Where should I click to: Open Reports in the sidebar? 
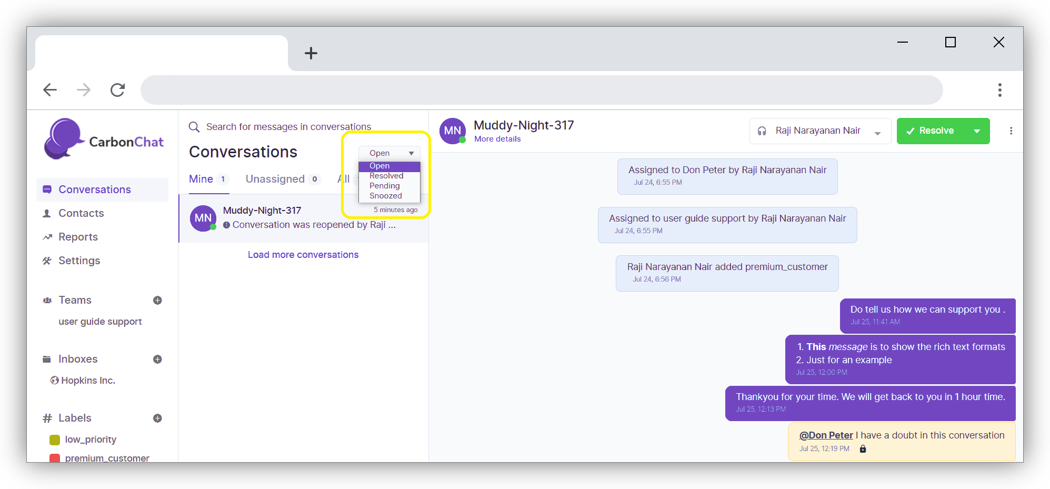point(78,237)
